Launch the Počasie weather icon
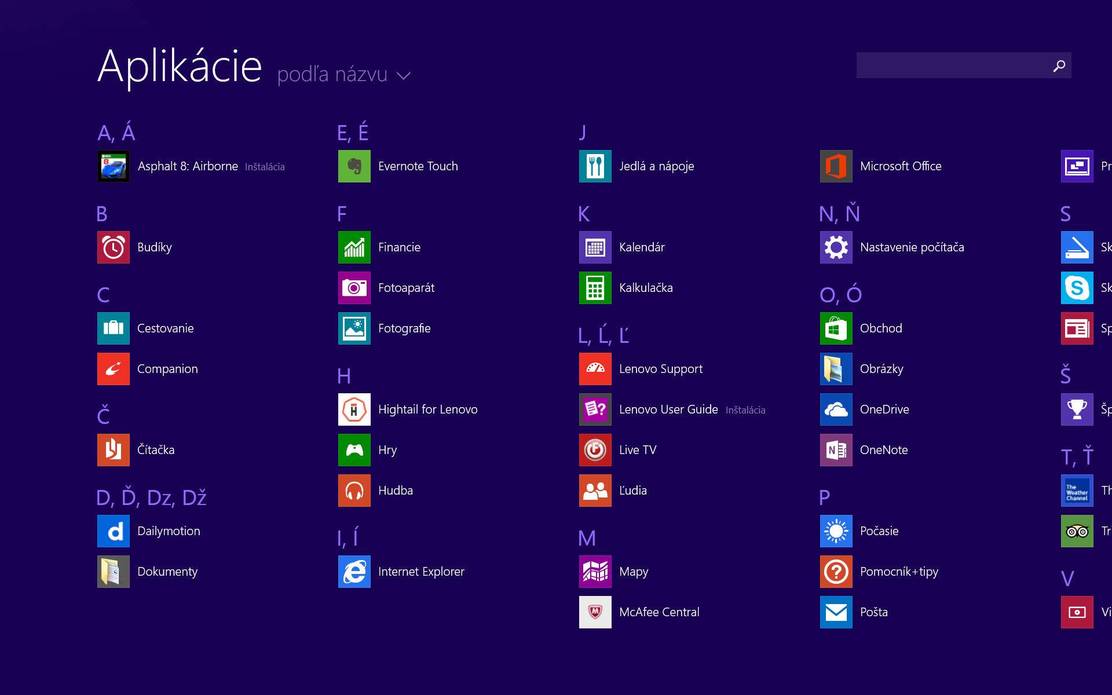The width and height of the screenshot is (1112, 695). [x=836, y=531]
